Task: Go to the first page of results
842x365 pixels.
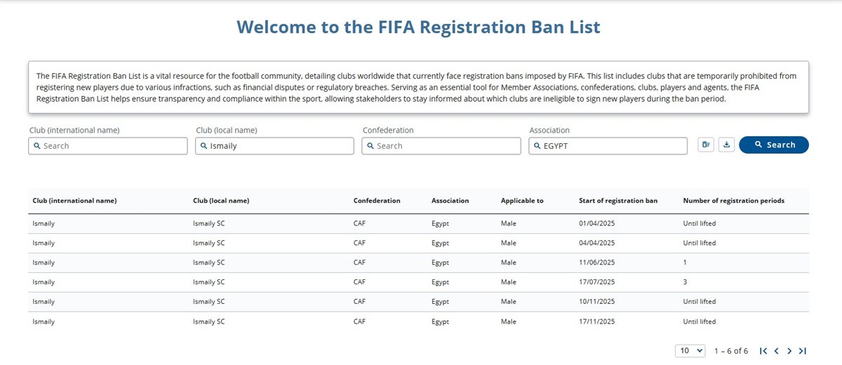Action: [x=763, y=351]
